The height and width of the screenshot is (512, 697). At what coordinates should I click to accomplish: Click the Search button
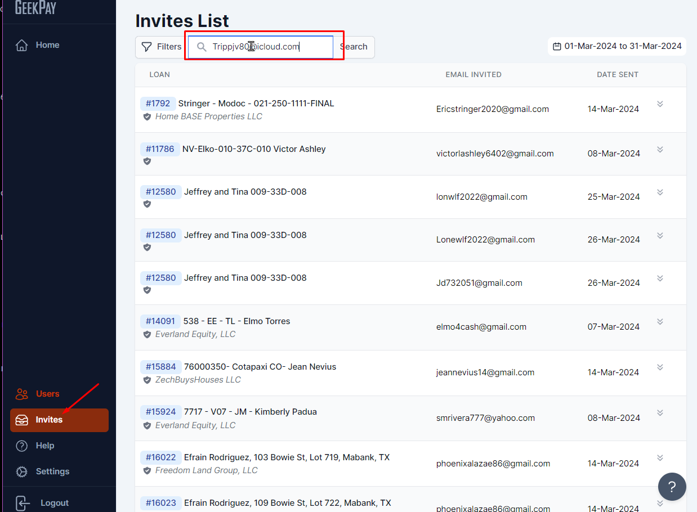[x=354, y=47]
